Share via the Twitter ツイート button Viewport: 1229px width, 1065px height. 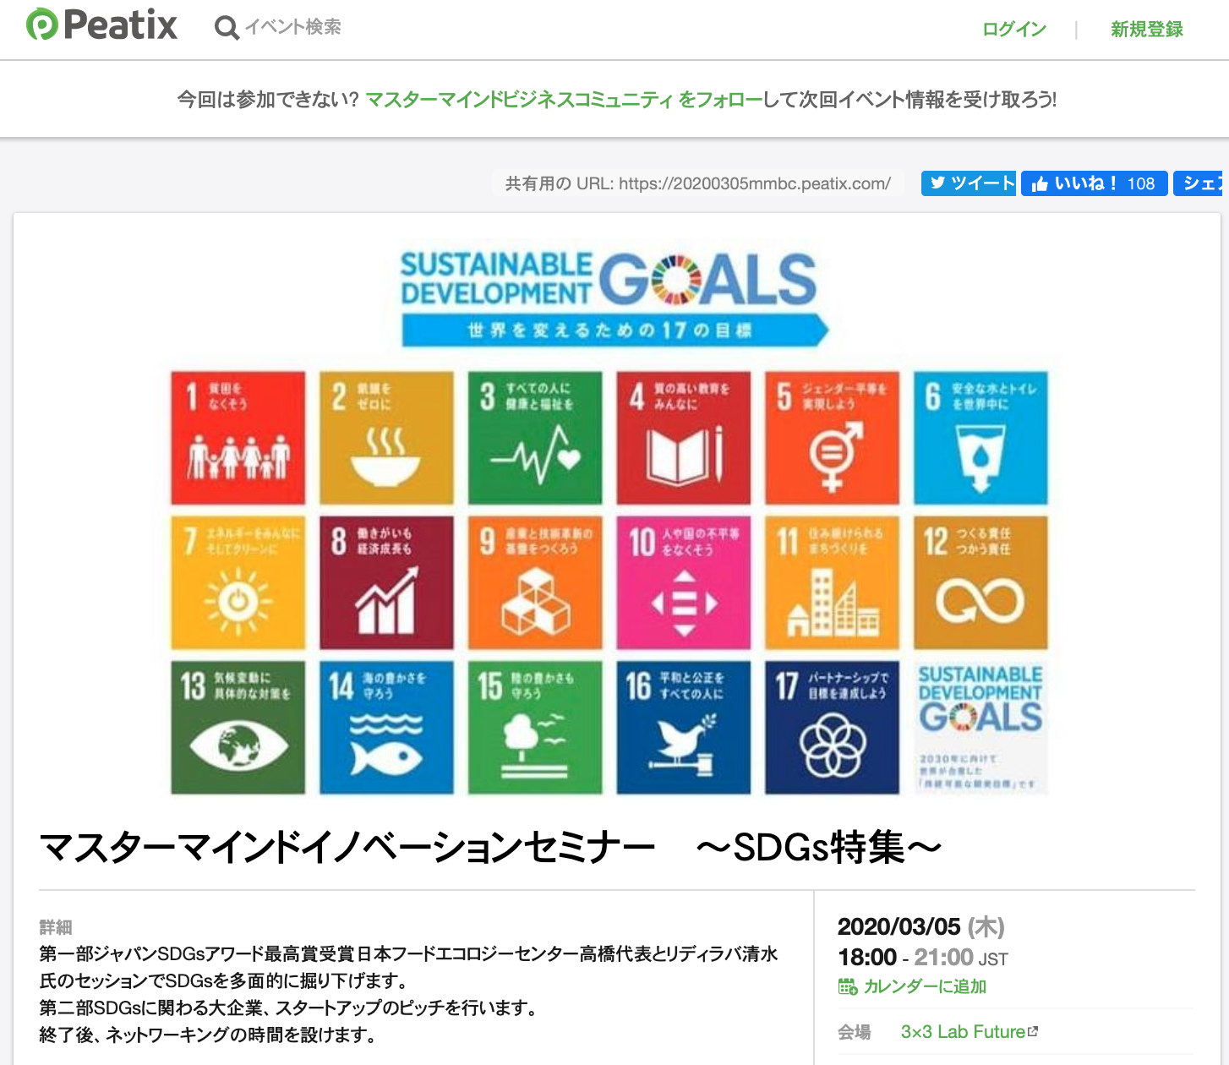(x=969, y=183)
